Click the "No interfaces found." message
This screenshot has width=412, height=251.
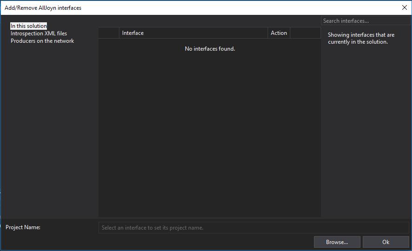209,49
